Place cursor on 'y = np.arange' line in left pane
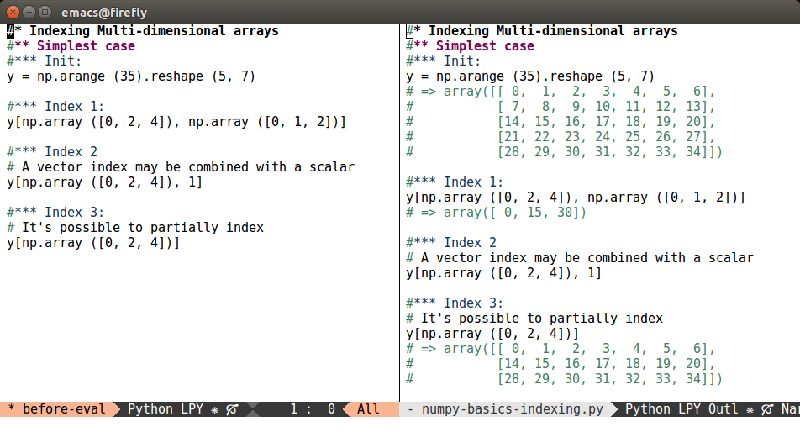The height and width of the screenshot is (432, 800). tap(130, 76)
